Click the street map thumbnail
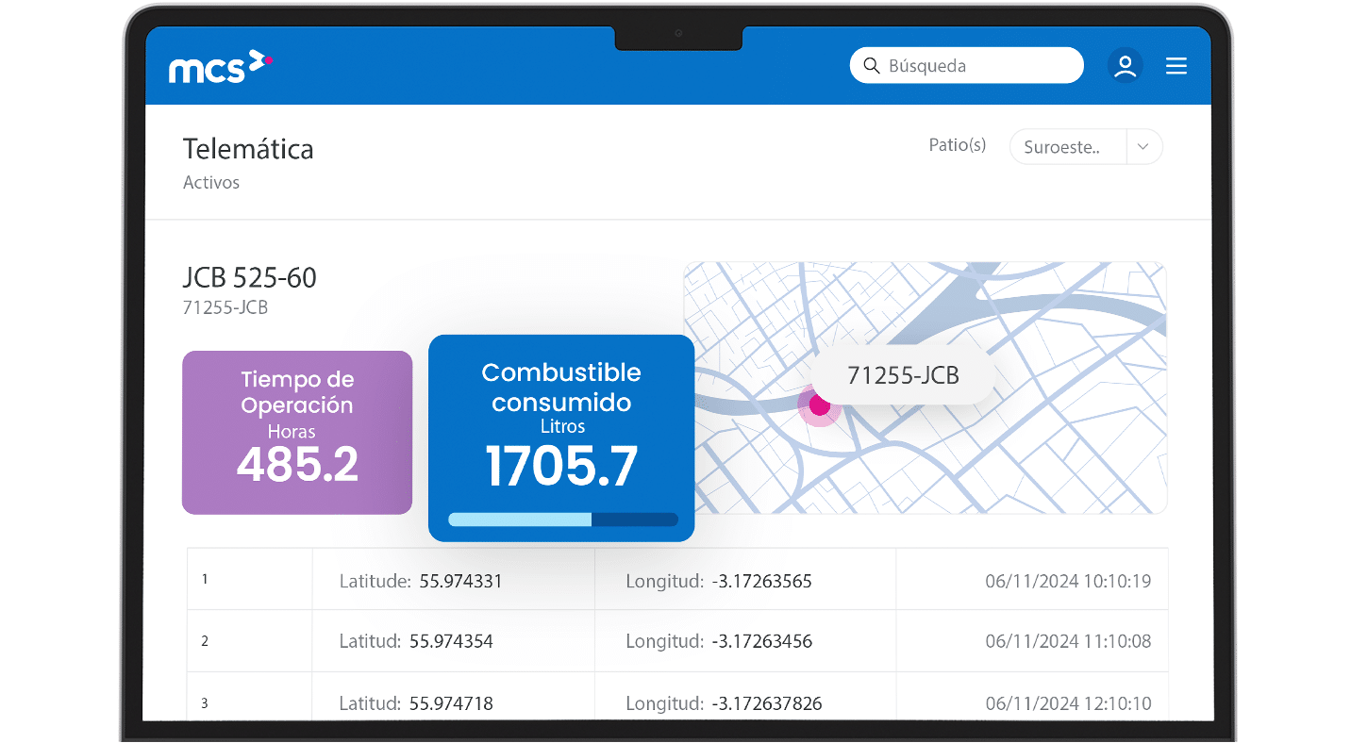This screenshot has height=743, width=1351. click(x=925, y=388)
